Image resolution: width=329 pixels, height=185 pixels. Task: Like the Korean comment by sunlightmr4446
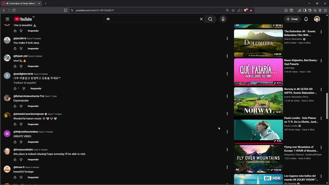click(x=15, y=88)
